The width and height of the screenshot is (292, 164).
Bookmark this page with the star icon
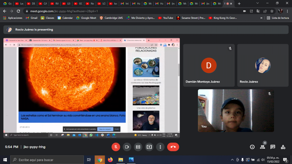[272, 11]
